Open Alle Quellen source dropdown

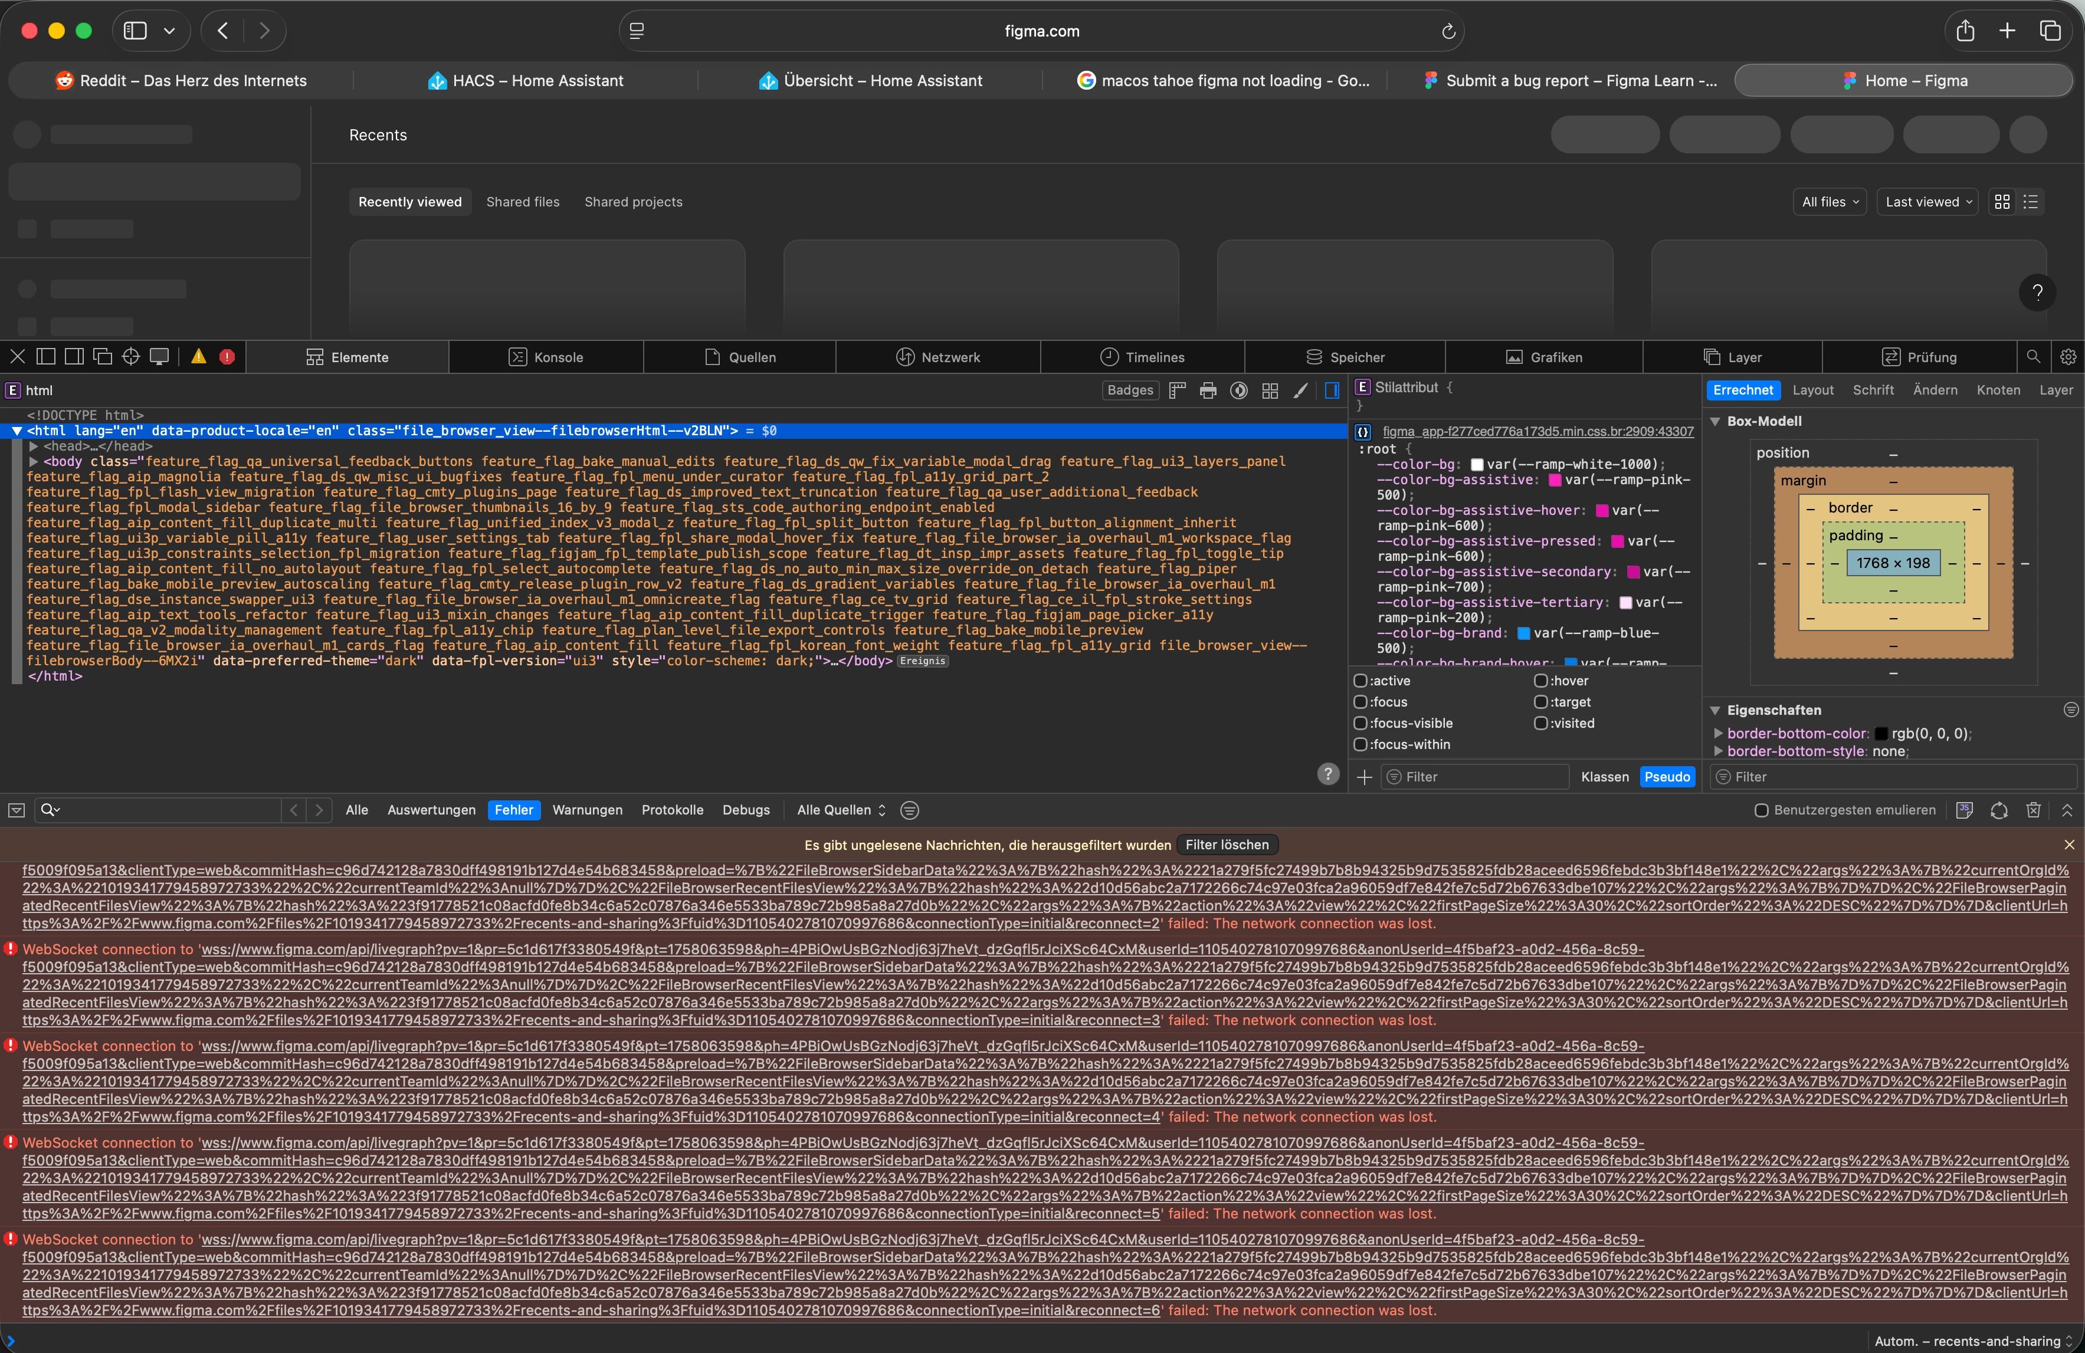coord(841,810)
